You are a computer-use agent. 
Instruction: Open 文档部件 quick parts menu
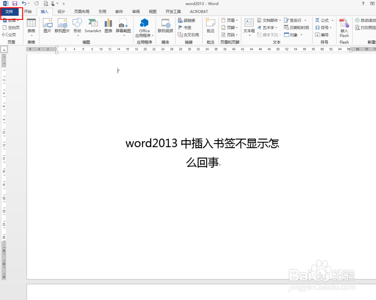(x=269, y=20)
